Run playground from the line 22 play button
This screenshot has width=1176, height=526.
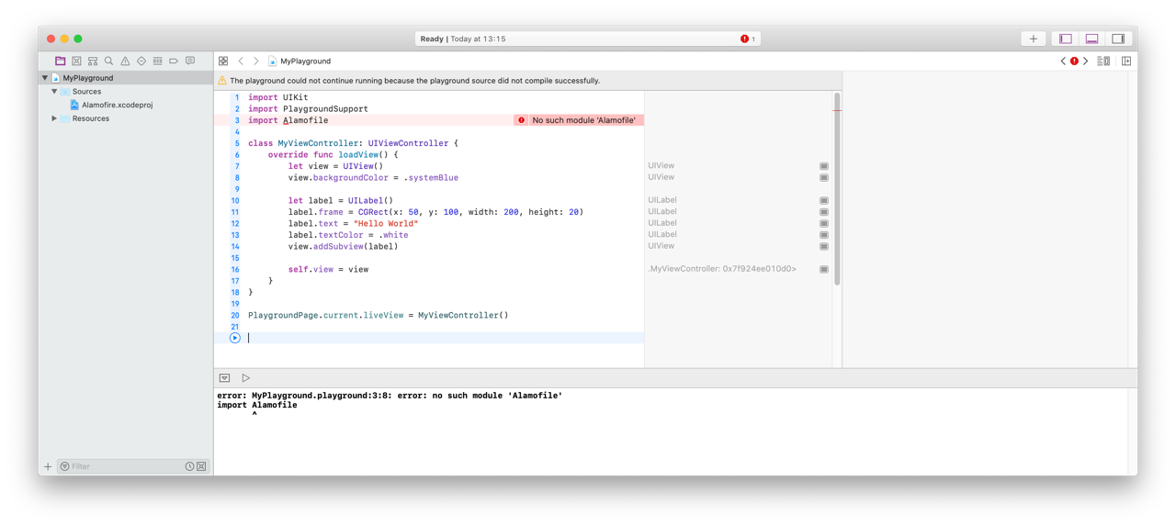click(x=235, y=338)
